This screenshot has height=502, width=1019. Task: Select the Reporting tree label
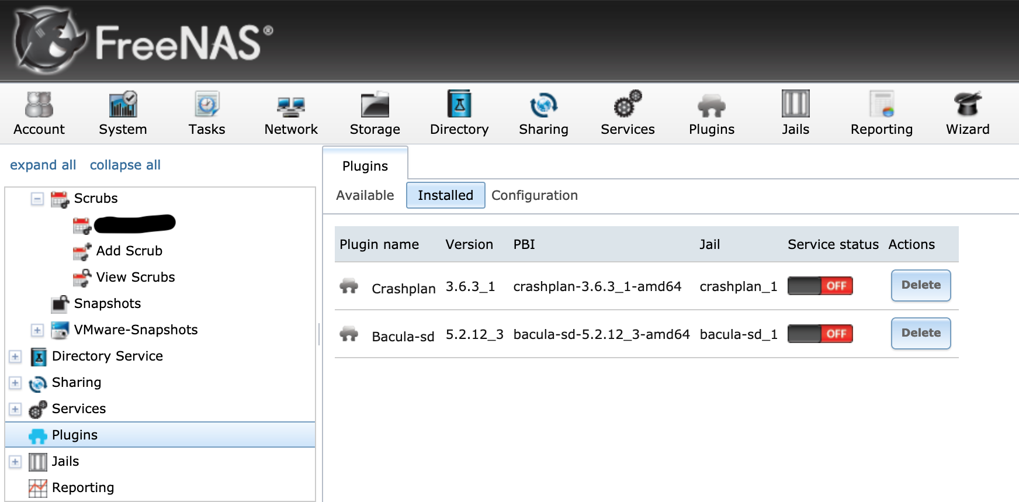pos(83,487)
